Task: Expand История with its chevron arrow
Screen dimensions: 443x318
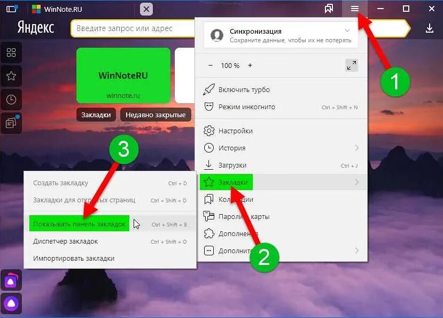Action: pos(357,148)
